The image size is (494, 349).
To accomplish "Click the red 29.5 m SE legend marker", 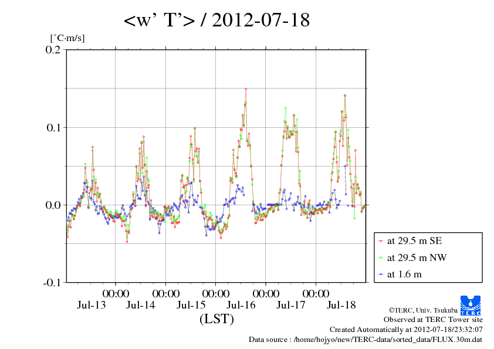I will click(381, 241).
